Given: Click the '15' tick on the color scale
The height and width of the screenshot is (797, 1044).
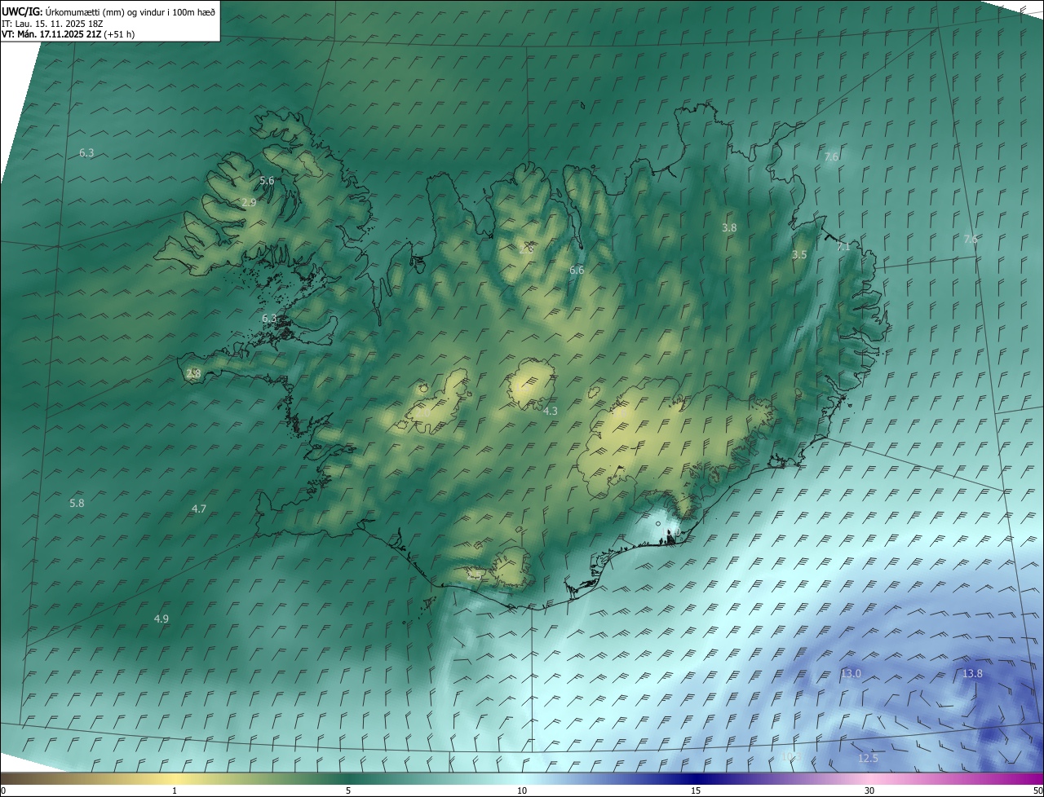Looking at the screenshot, I should (696, 790).
